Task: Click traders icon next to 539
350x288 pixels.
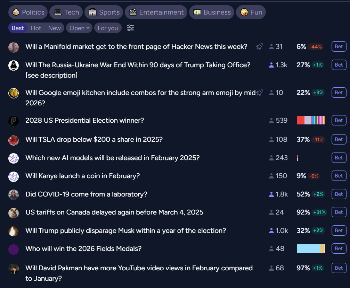Action: [x=271, y=120]
